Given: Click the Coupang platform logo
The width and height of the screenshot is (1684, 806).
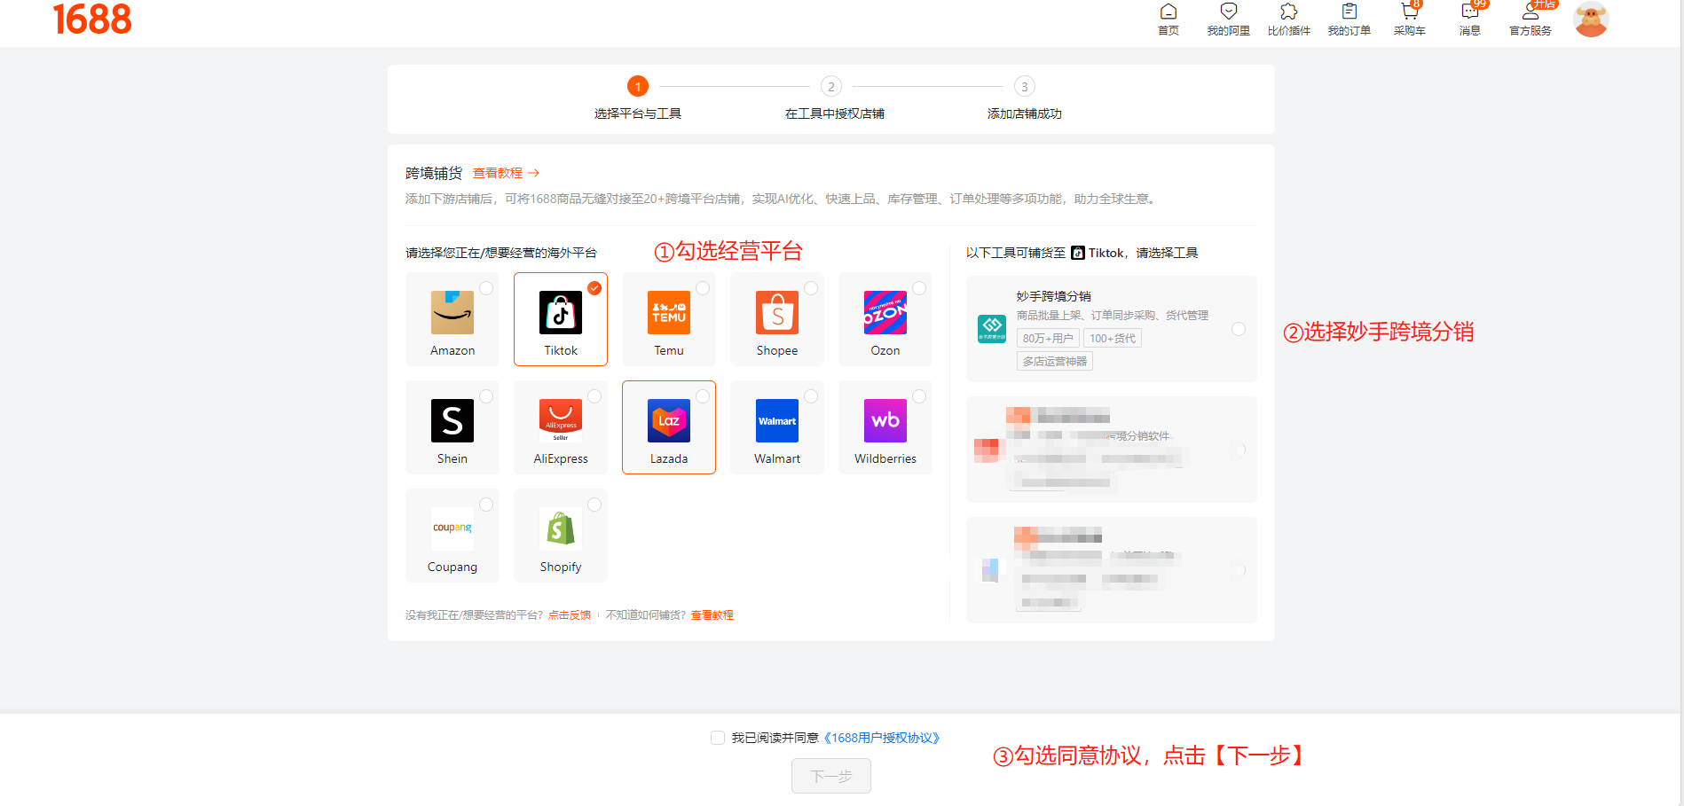Looking at the screenshot, I should click(x=452, y=528).
